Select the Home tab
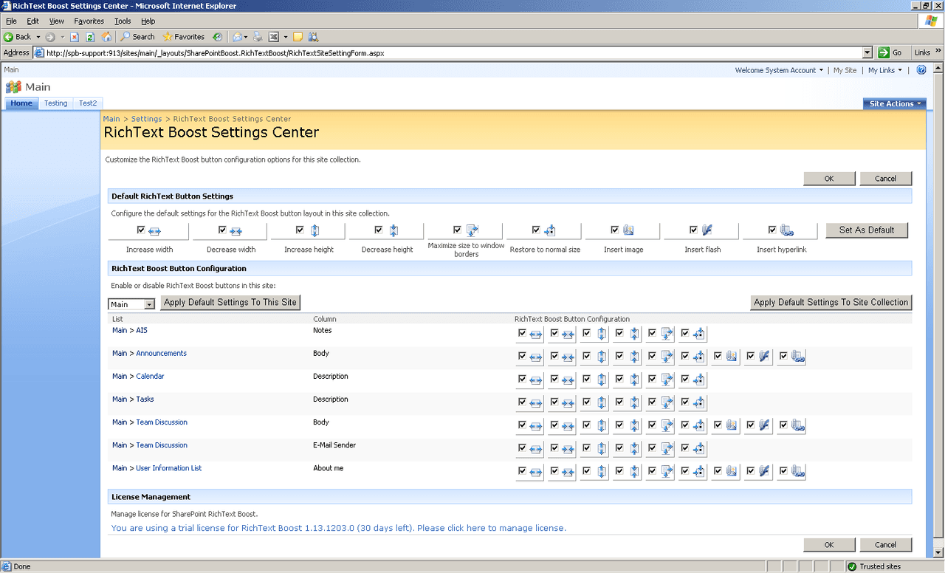945x573 pixels. (21, 103)
